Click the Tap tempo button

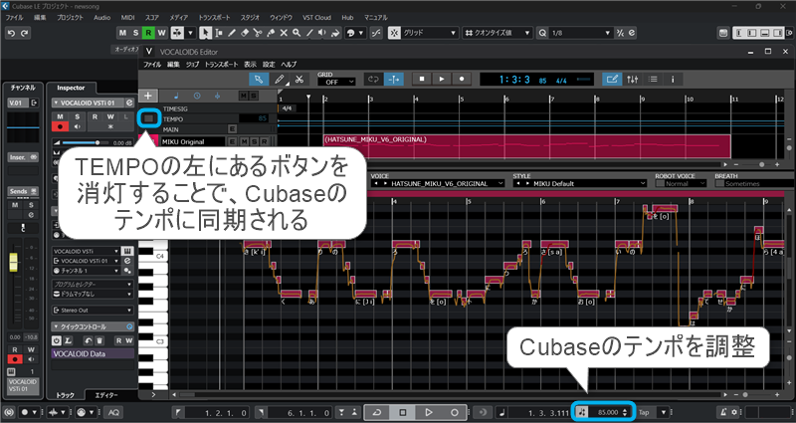(x=644, y=412)
